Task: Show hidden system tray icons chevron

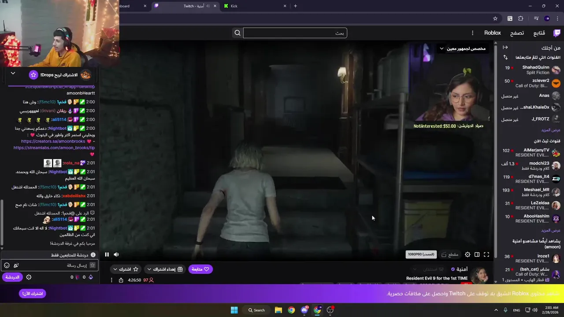Action: (x=497, y=310)
